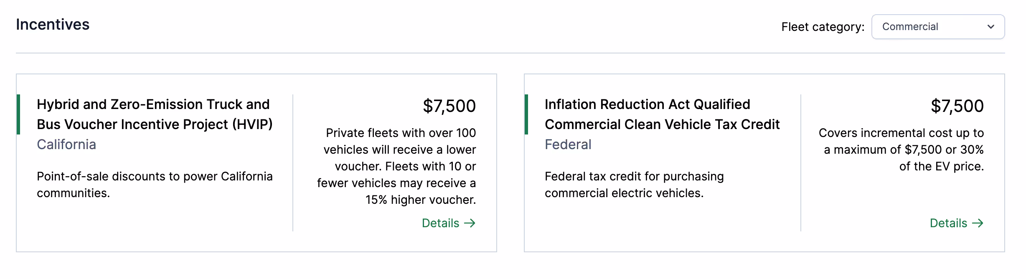
Task: Select the Hybrid and Zero-Emission Truck card title
Action: tap(155, 114)
